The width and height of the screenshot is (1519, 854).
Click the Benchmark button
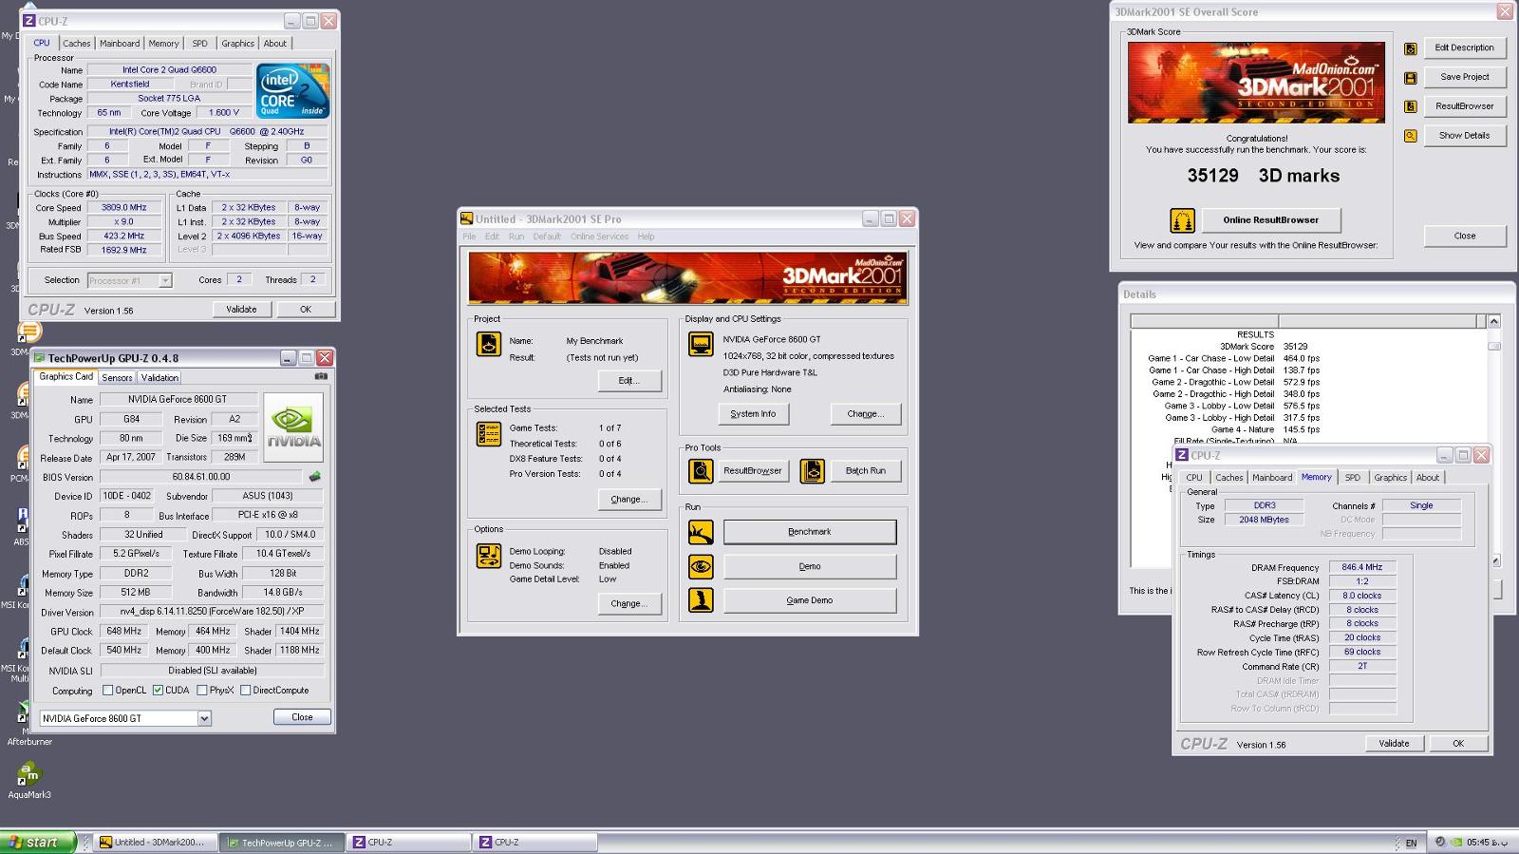[810, 532]
